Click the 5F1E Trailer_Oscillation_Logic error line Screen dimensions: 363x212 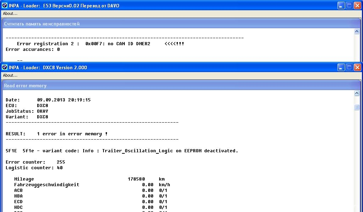click(122, 151)
